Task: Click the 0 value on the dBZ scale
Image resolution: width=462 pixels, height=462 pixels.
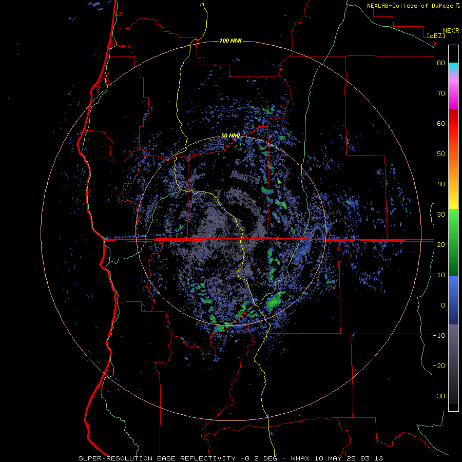Action: tap(443, 305)
